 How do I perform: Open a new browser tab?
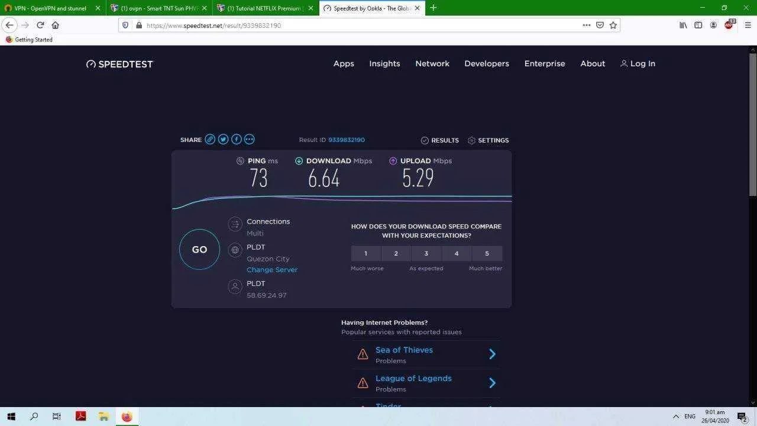[x=434, y=8]
